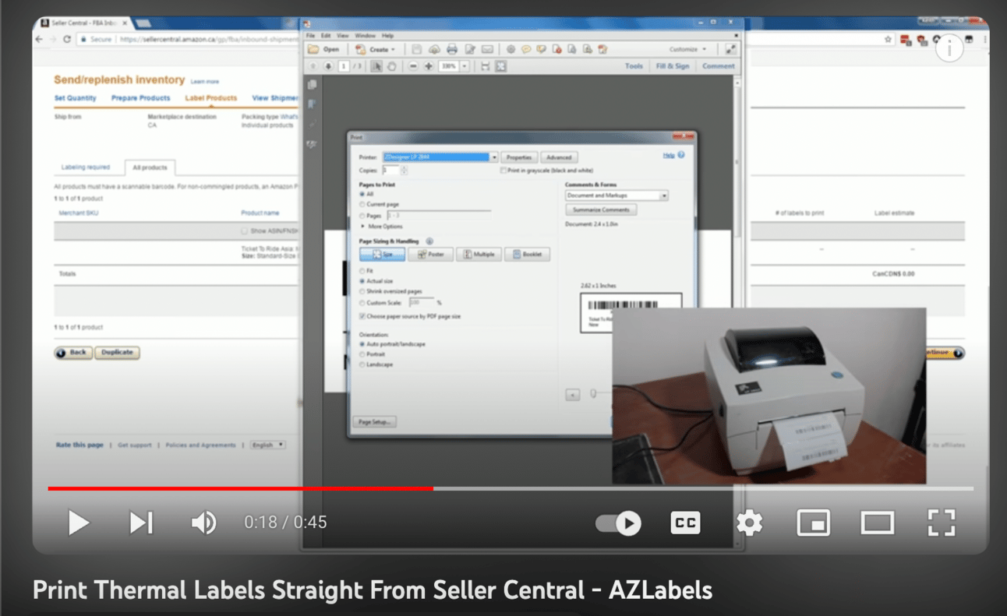The width and height of the screenshot is (1007, 616).
Task: Open video player settings gear
Action: click(749, 523)
